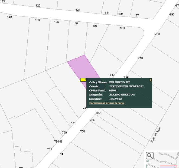Close the property info popup
This screenshot has width=179, height=168.
click(151, 80)
